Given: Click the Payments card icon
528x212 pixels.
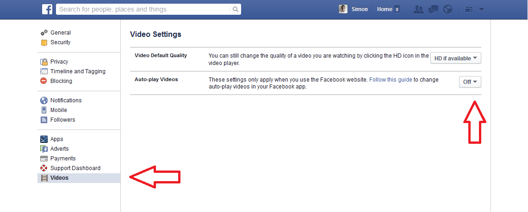Looking at the screenshot, I should (44, 159).
